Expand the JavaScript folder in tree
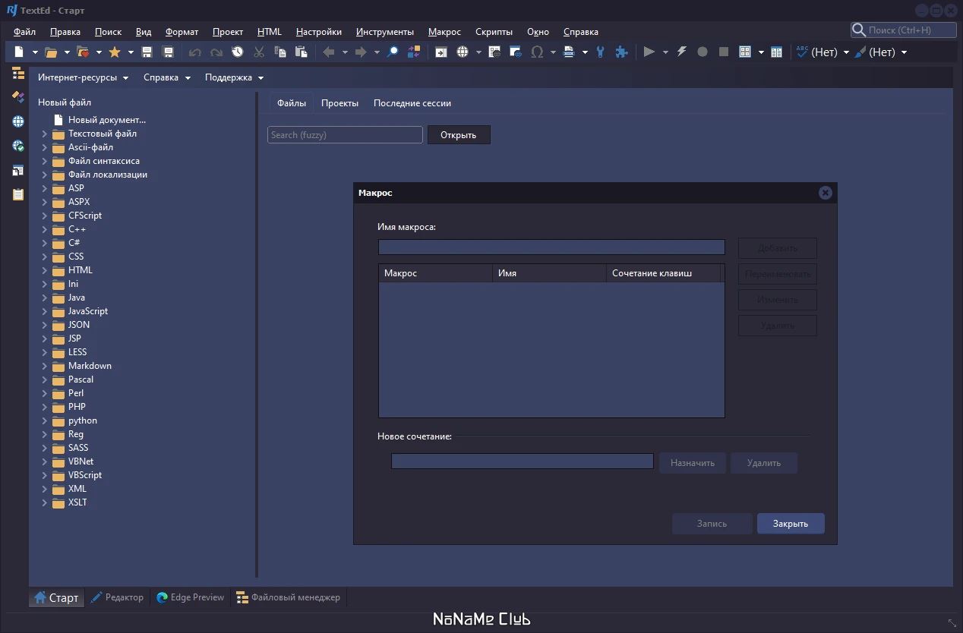Screen dimensions: 963x633 click(x=44, y=311)
